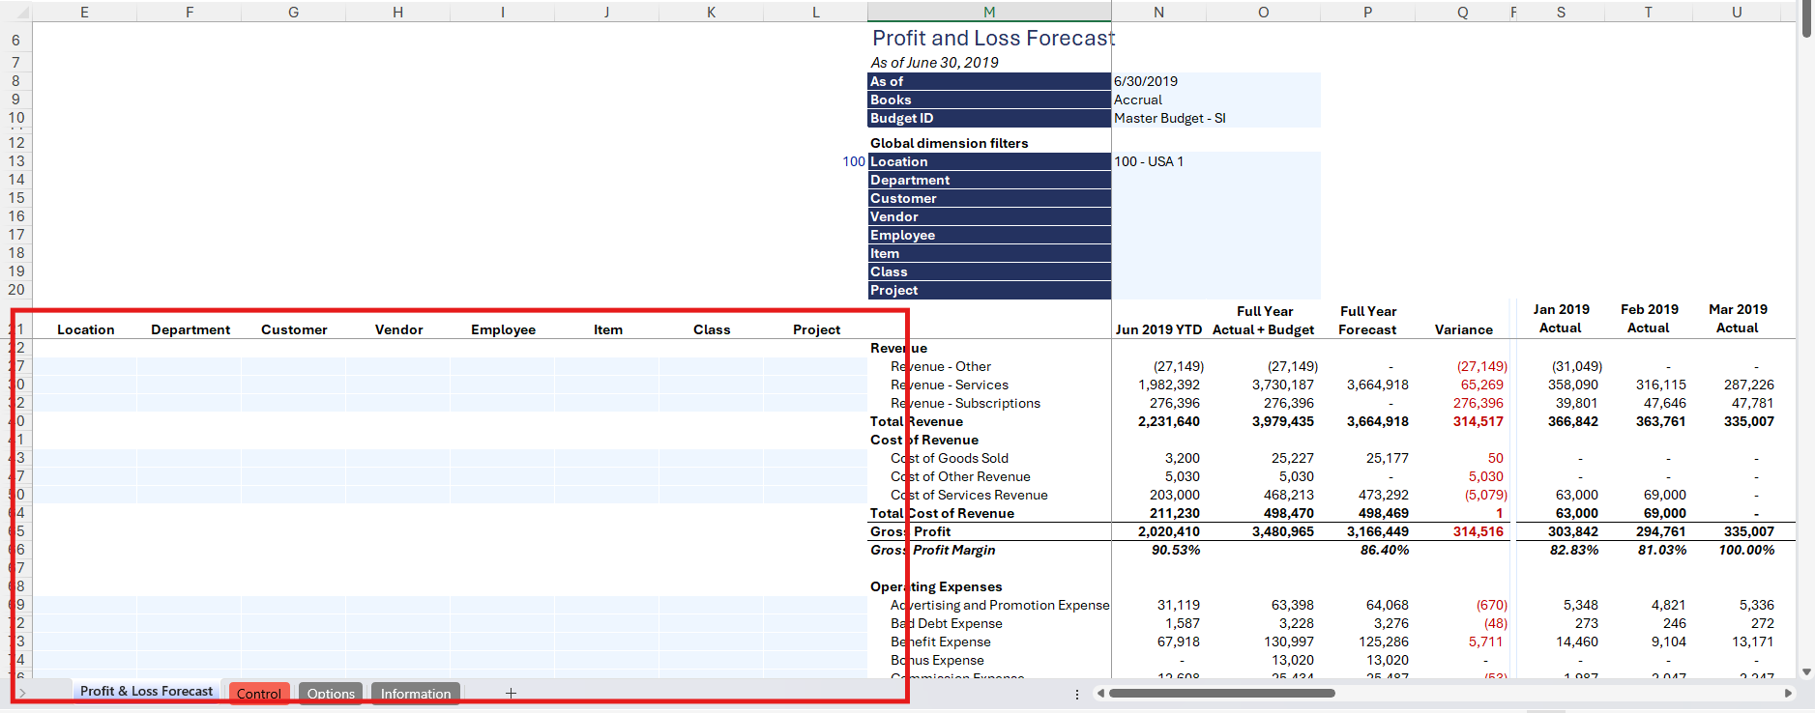Click the three-dot tab bar resize handle
The height and width of the screenshot is (713, 1815).
[x=1077, y=694]
